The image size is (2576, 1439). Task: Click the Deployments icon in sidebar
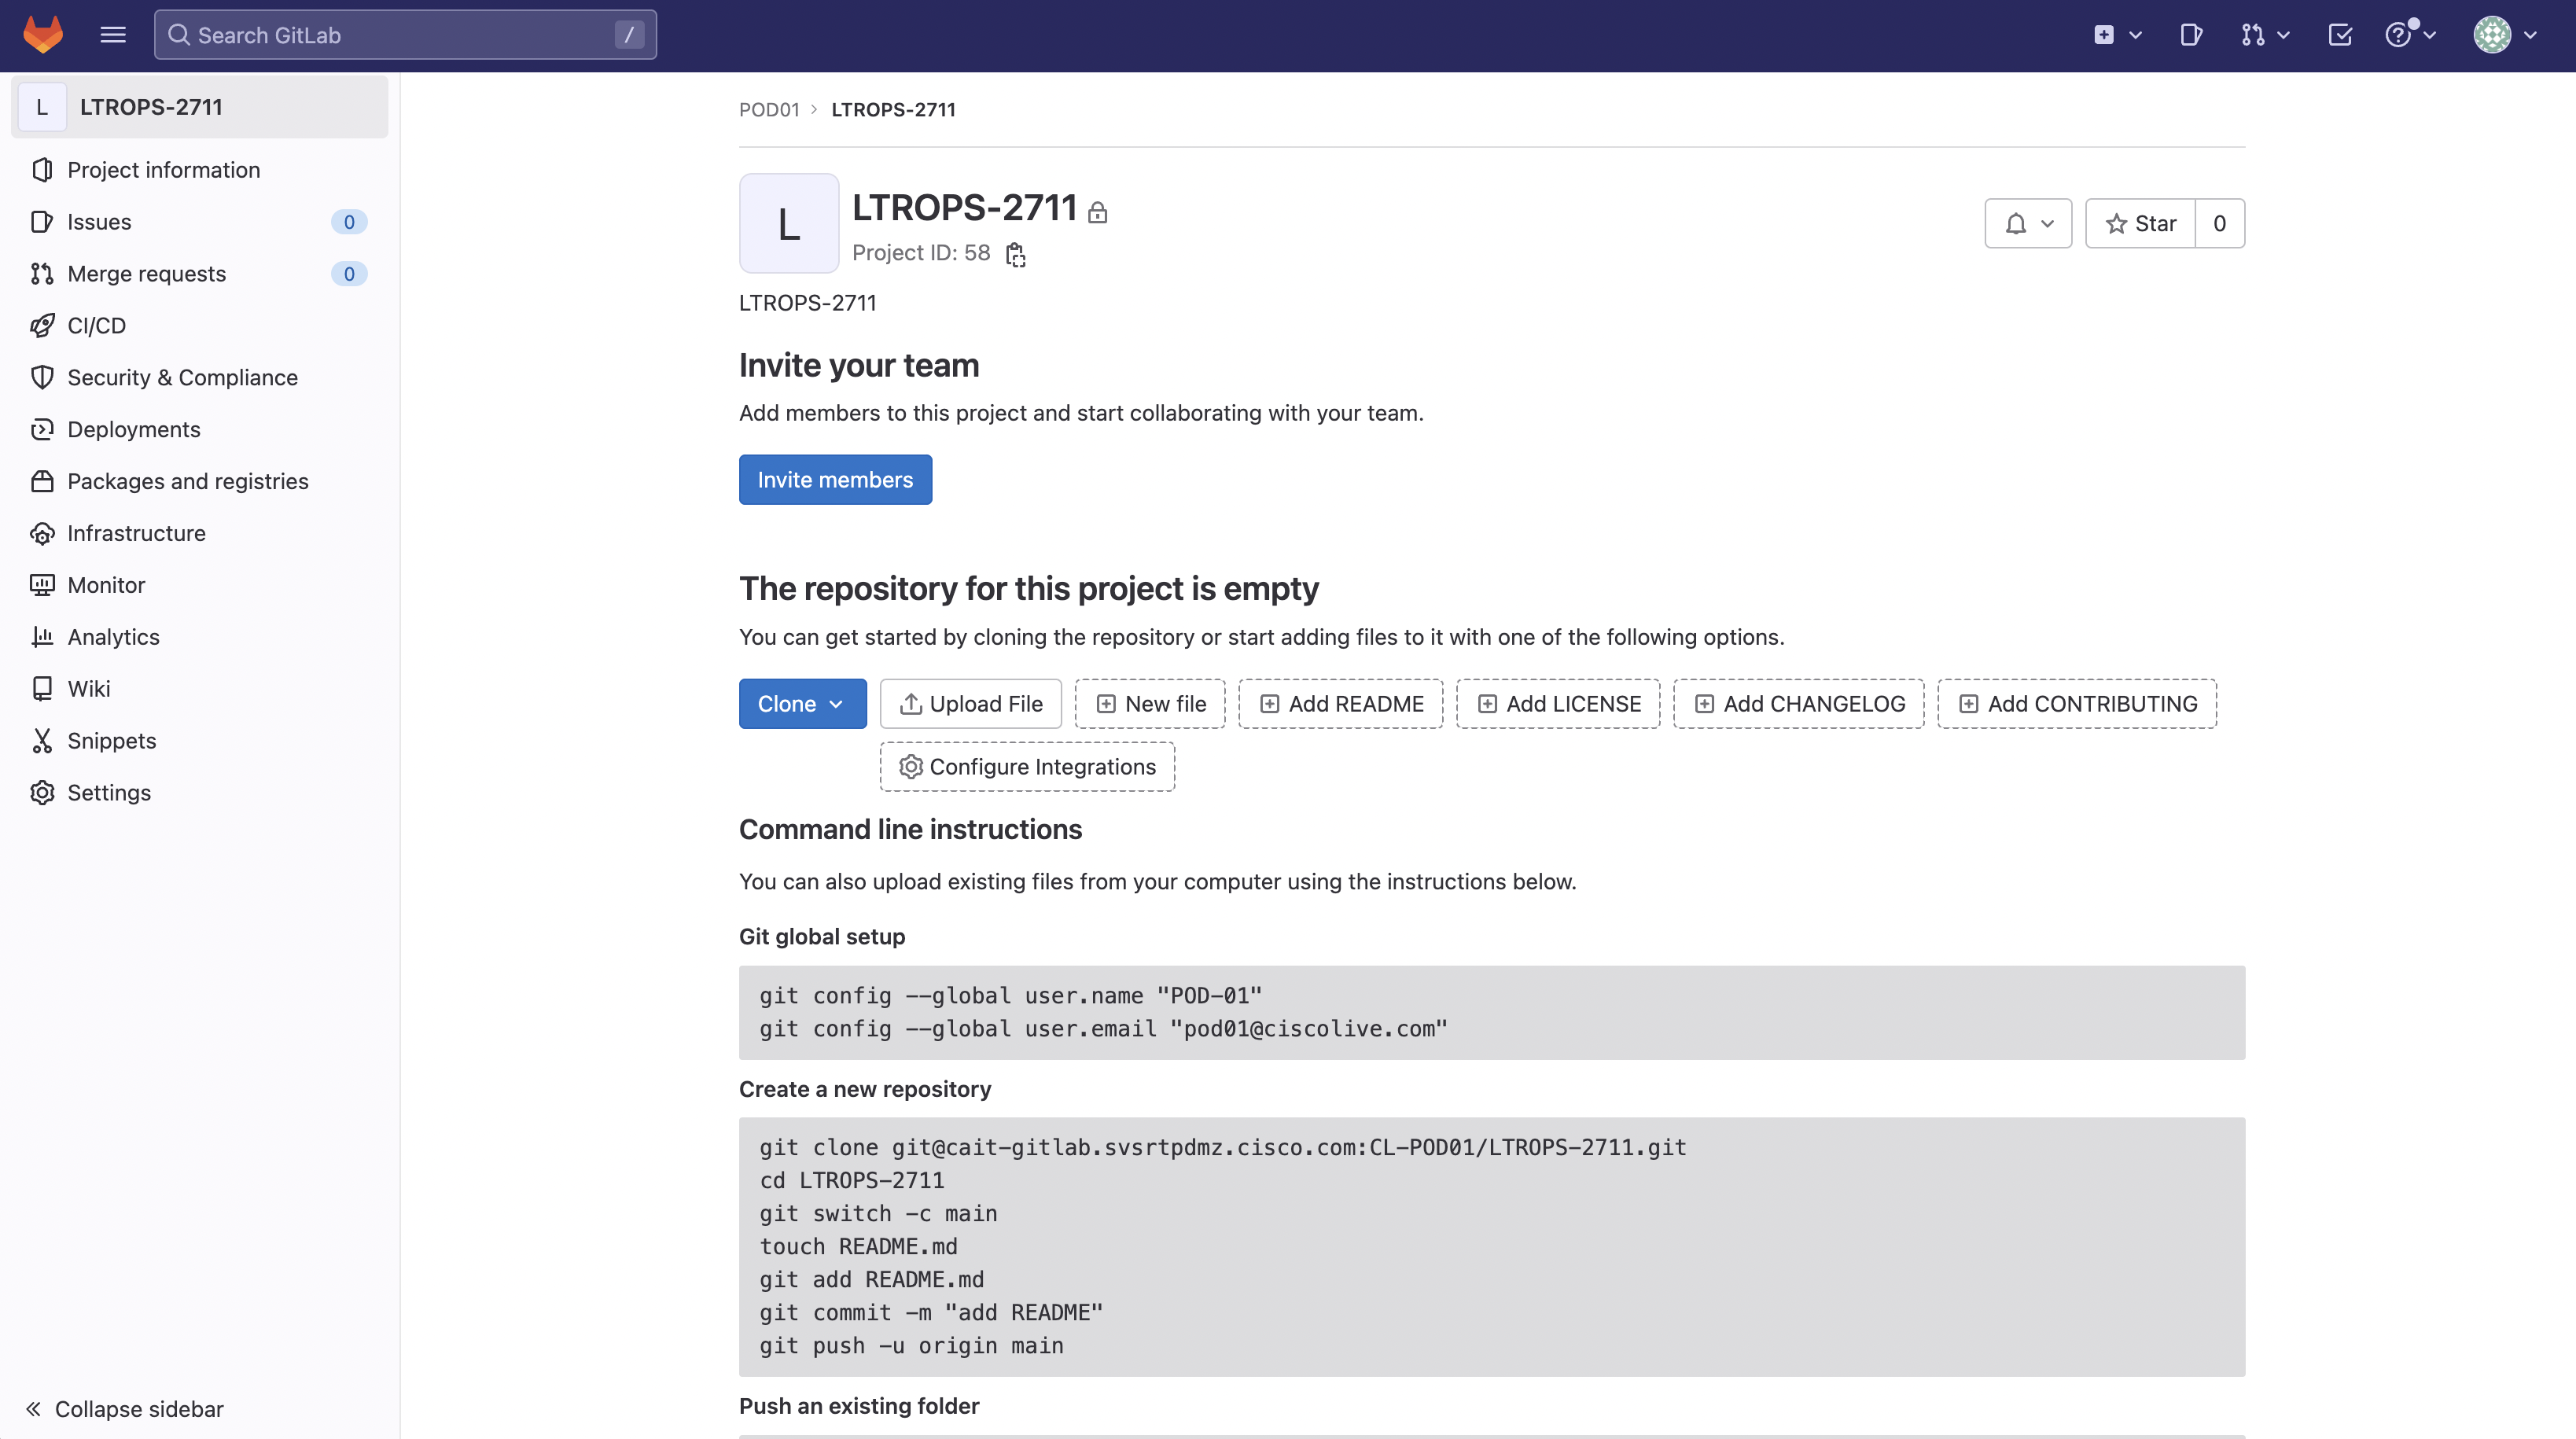coord(42,430)
